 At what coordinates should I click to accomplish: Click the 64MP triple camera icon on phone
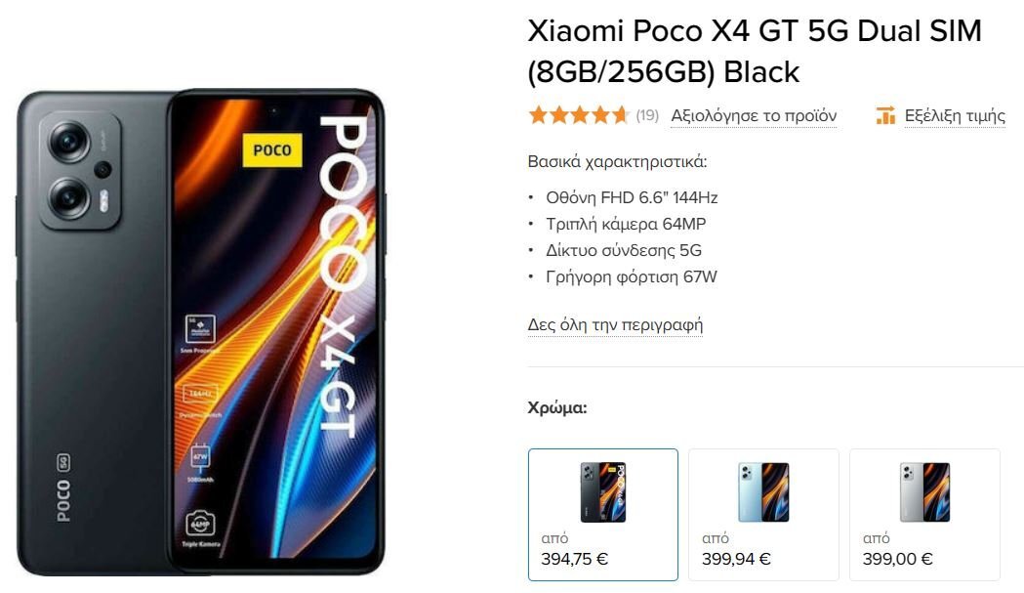pos(200,524)
